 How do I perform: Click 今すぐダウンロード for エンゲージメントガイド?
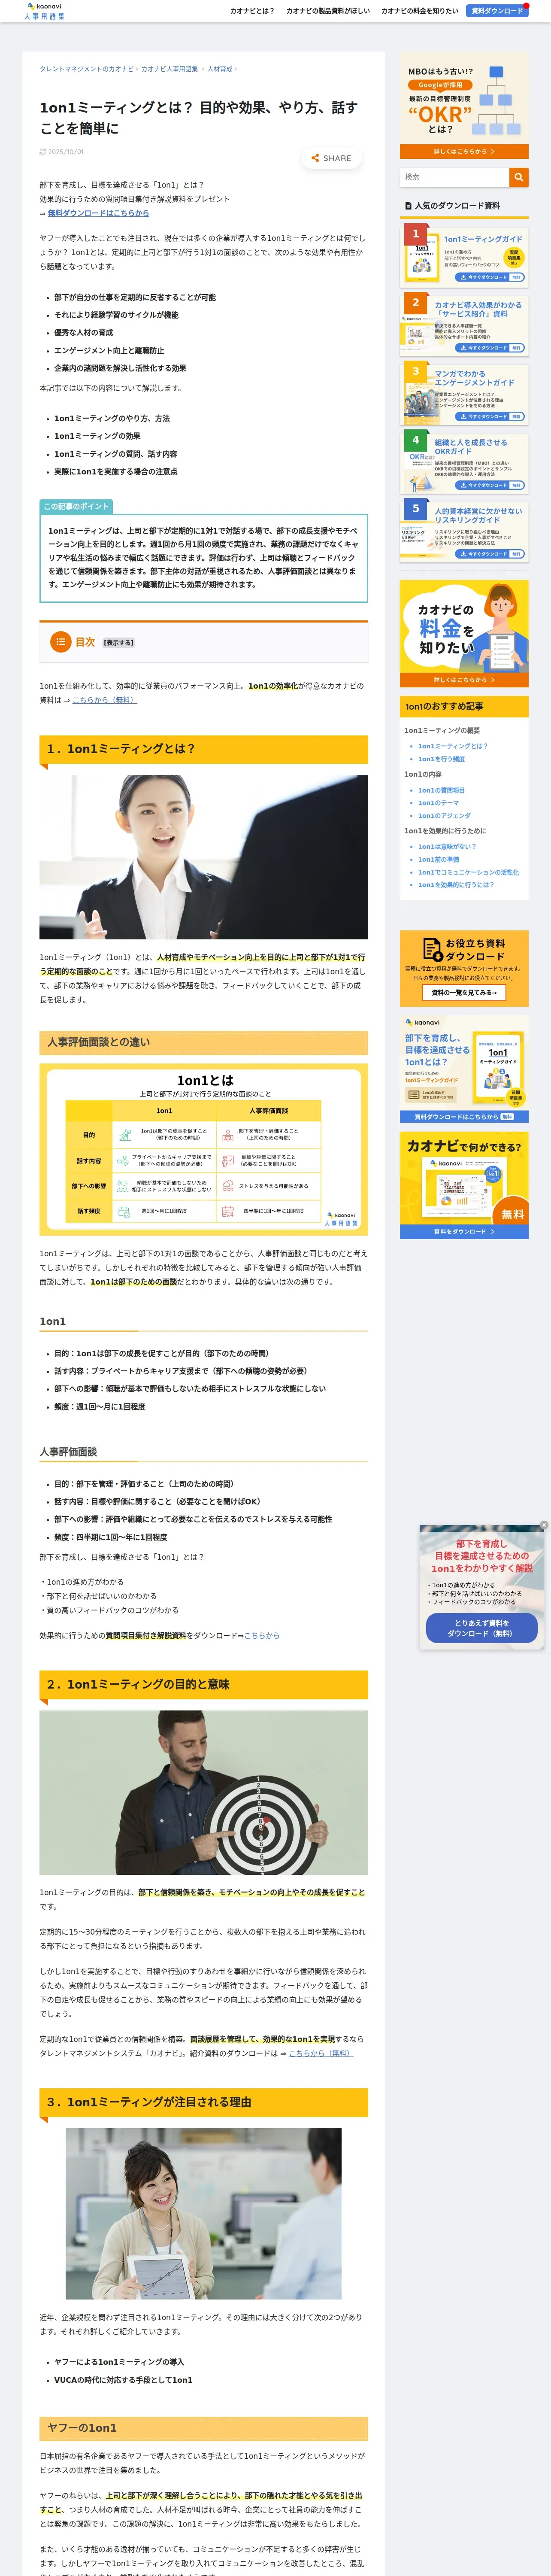coord(489,417)
